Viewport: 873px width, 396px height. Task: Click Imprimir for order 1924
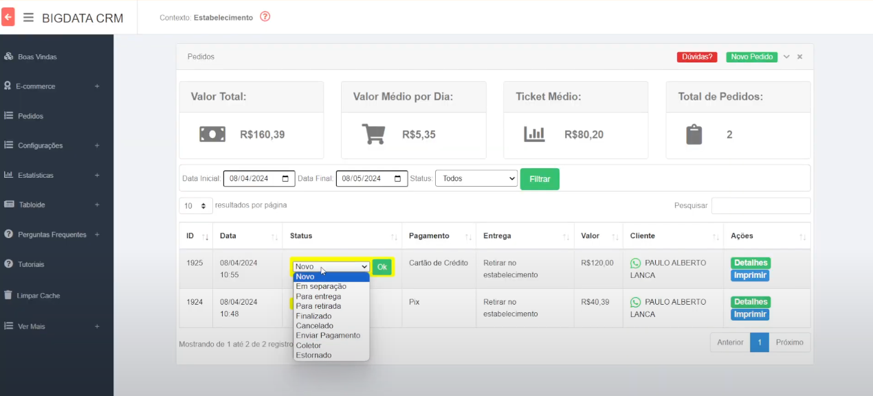750,314
